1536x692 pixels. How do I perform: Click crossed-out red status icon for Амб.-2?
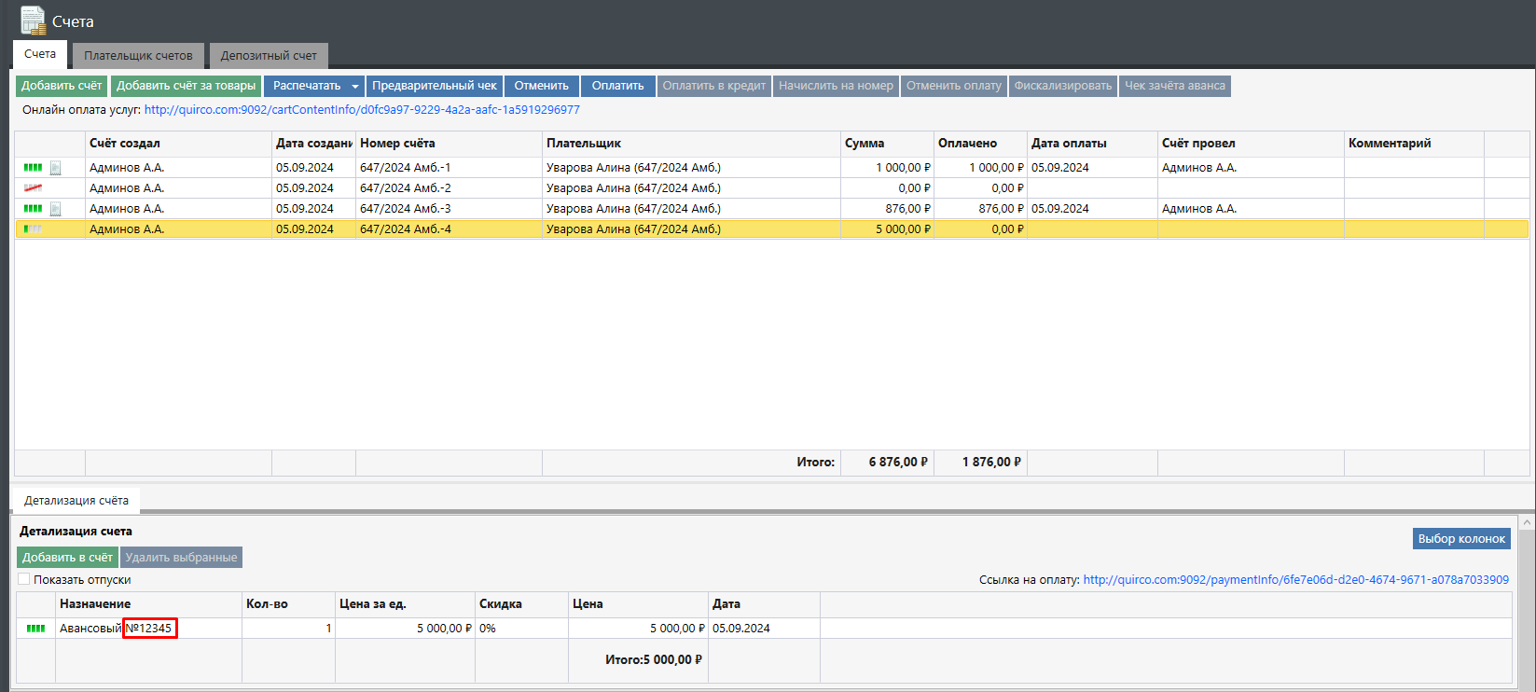pyautogui.click(x=33, y=188)
